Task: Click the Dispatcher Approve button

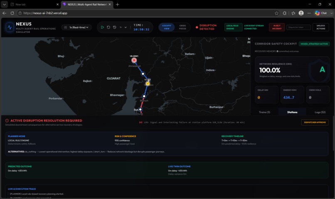Action: point(315,122)
